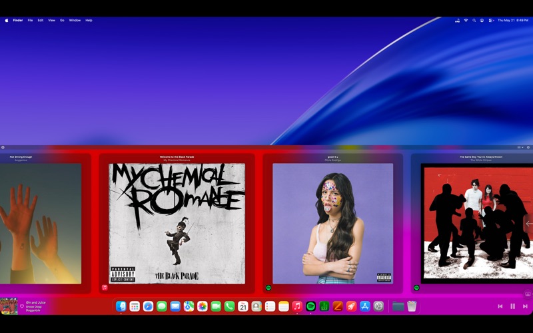The width and height of the screenshot is (533, 333).
Task: Click the Welcome to the Black Parade title
Action: (177, 157)
